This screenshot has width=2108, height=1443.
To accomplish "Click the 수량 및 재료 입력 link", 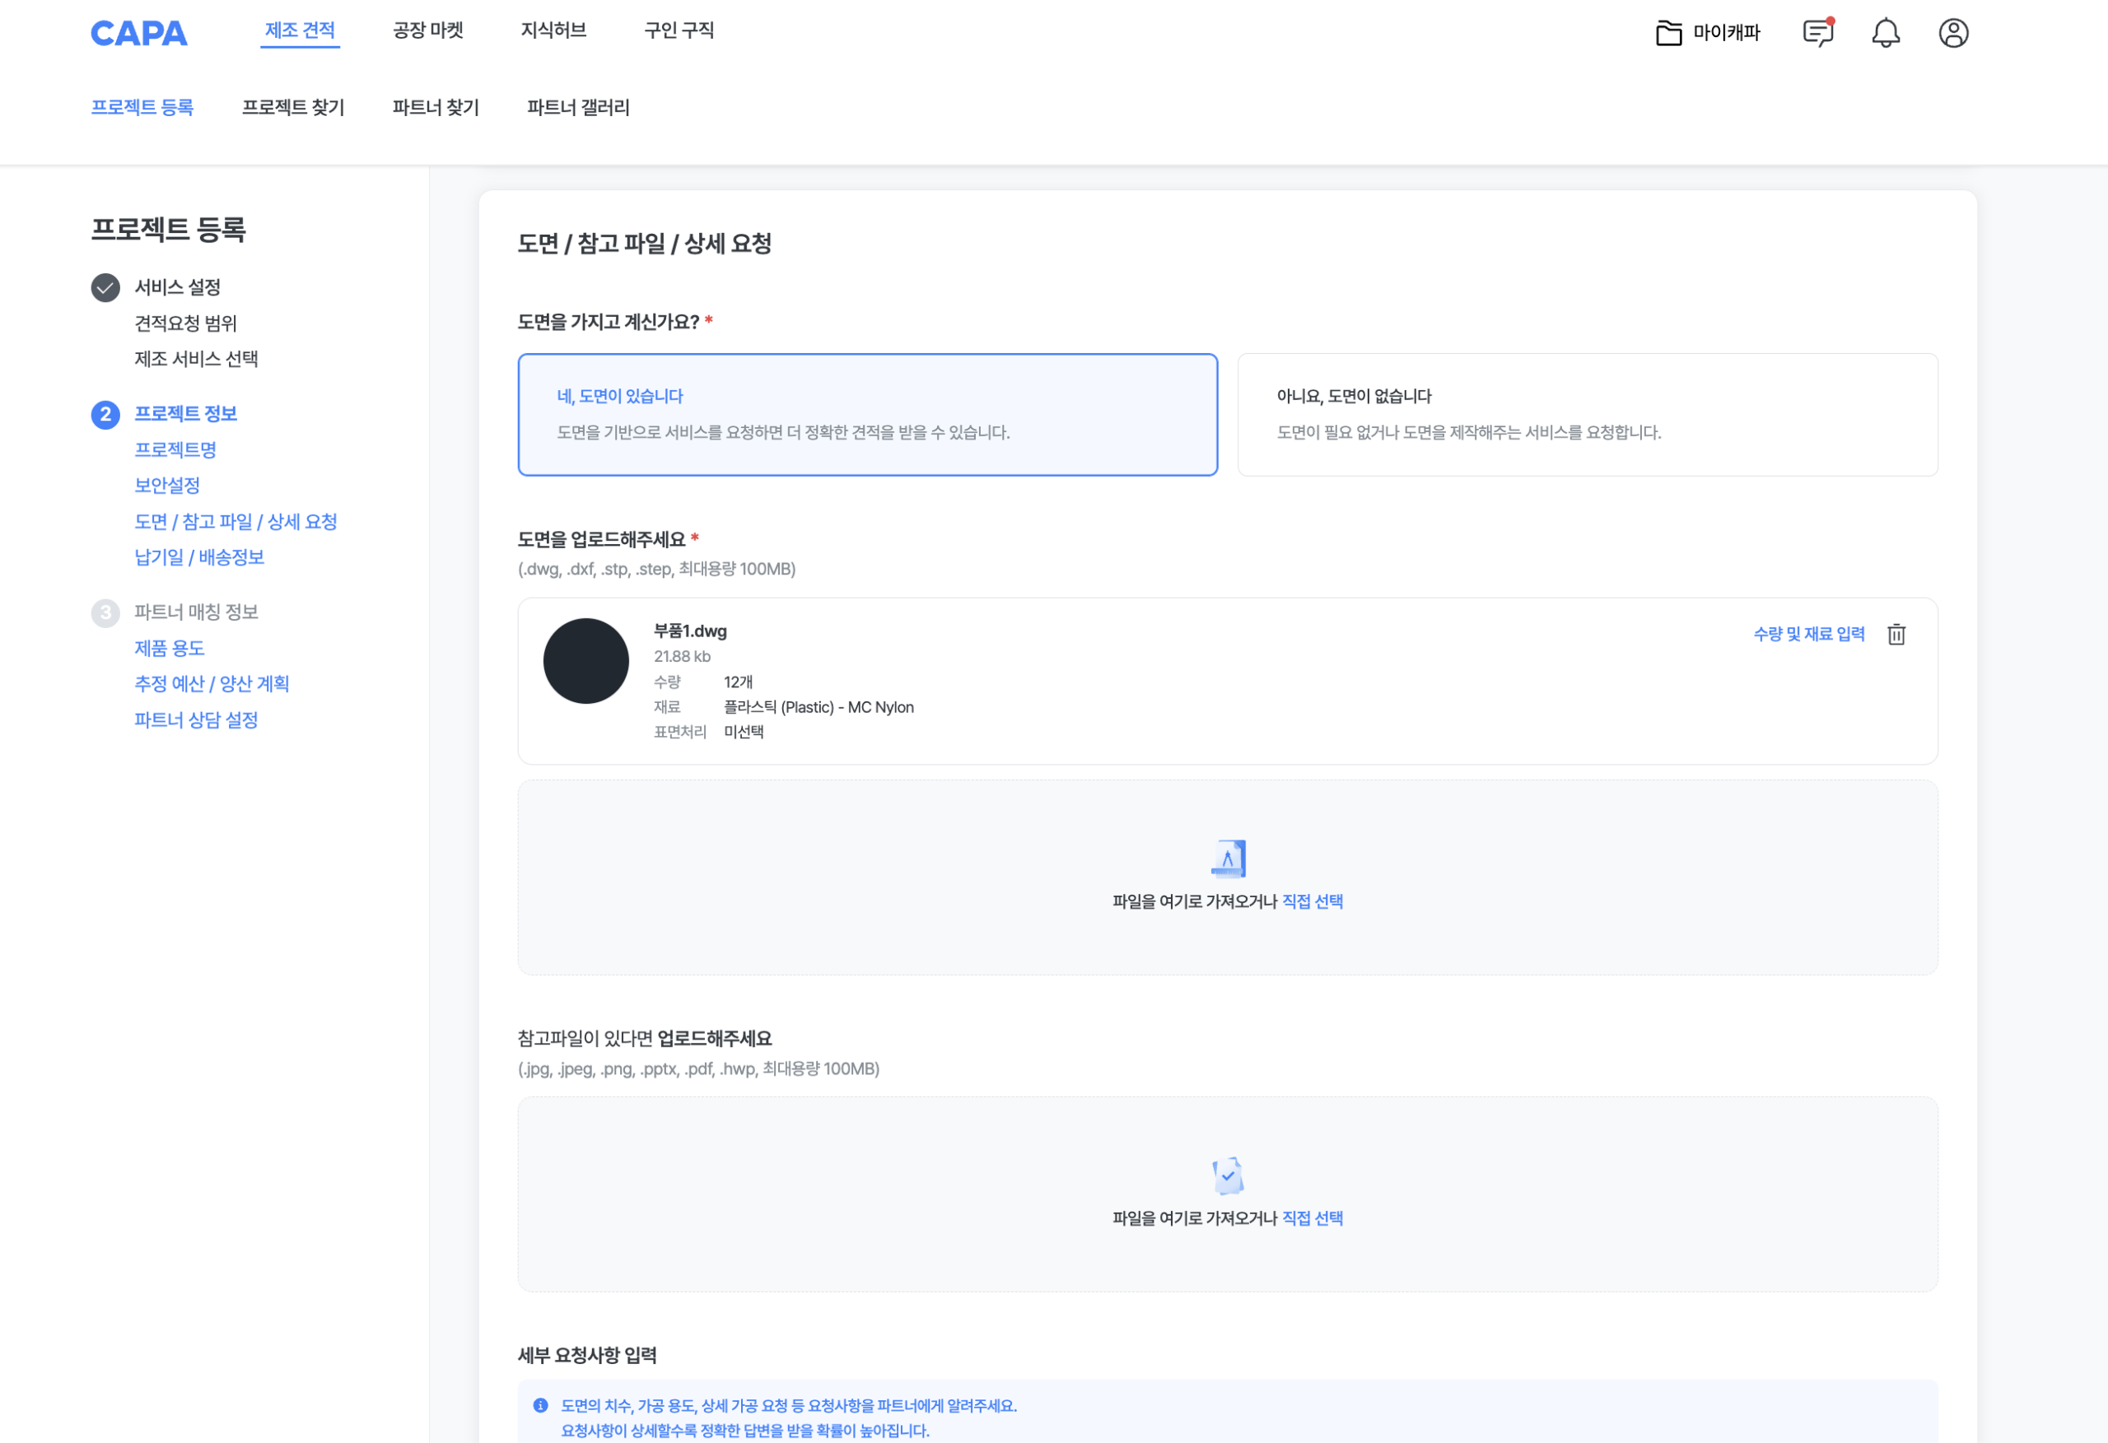I will pyautogui.click(x=1808, y=634).
